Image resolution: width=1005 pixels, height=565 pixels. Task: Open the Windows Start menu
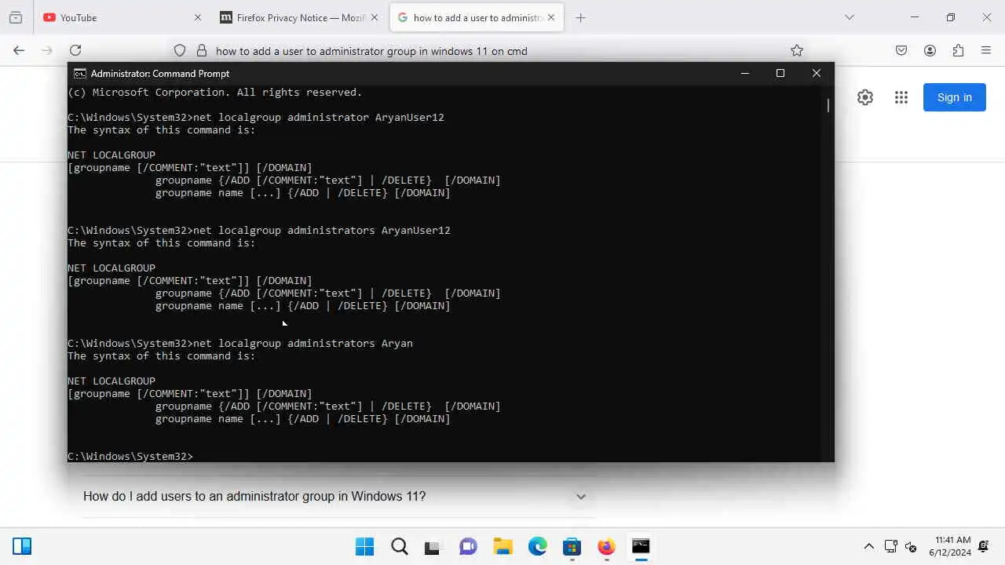365,546
